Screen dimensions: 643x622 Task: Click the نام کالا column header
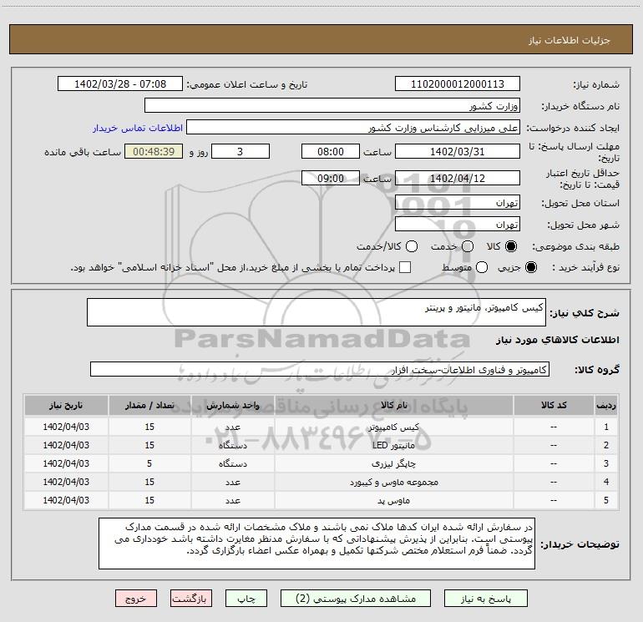[x=393, y=405]
